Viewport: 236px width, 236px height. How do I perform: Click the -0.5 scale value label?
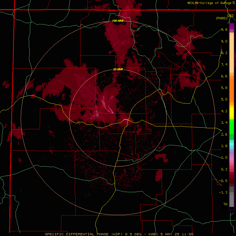tap(223, 181)
